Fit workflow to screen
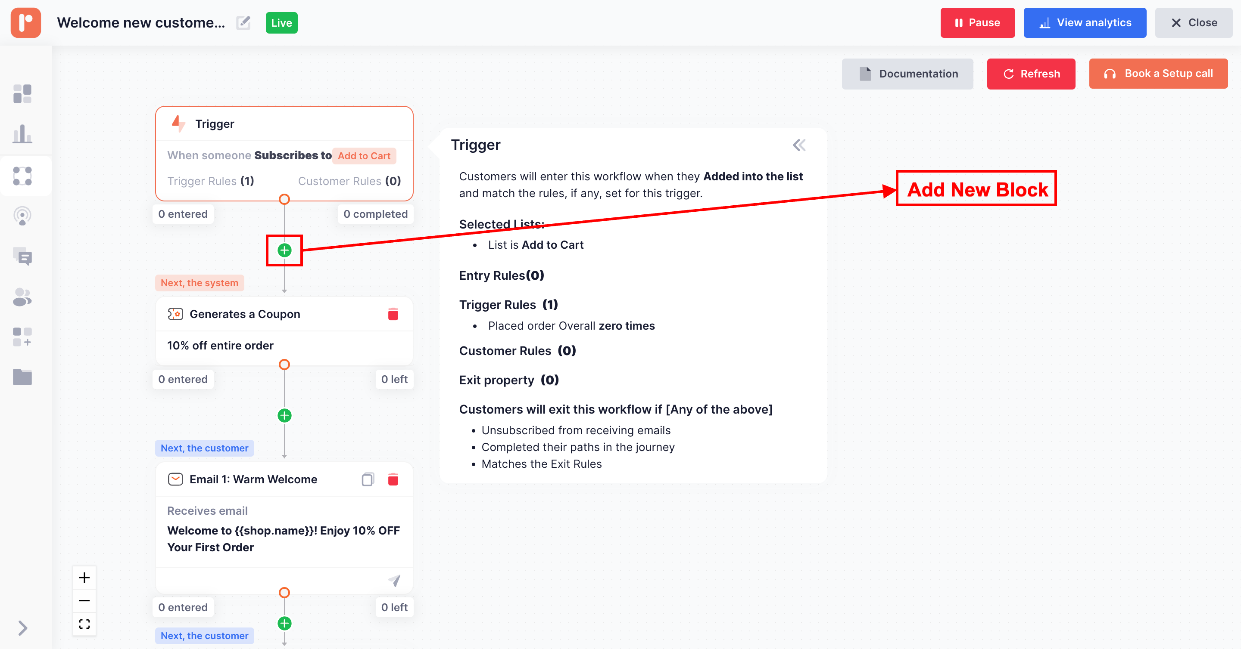 (x=84, y=624)
